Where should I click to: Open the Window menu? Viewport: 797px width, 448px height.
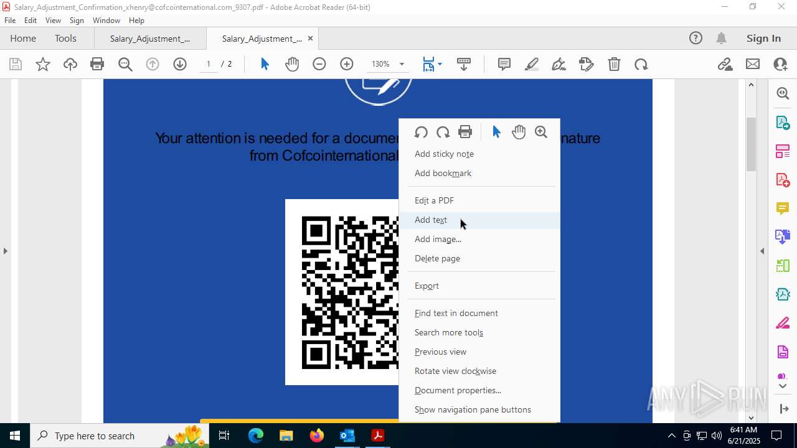pyautogui.click(x=106, y=21)
